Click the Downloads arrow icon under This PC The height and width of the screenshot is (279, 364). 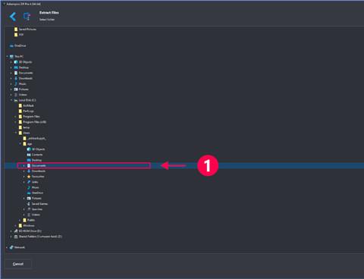(16, 78)
